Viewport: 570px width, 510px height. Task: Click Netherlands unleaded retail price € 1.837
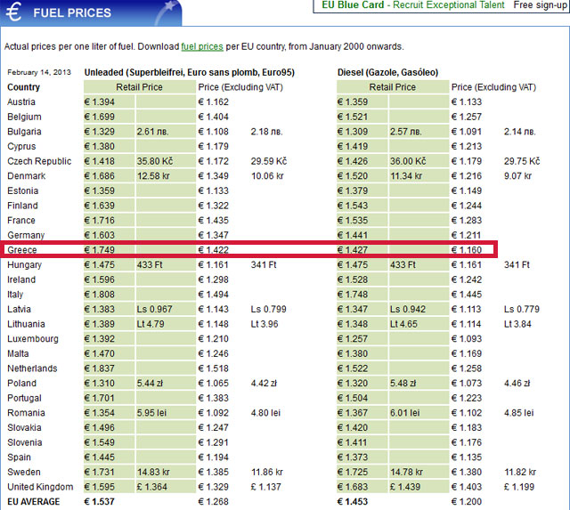(x=100, y=368)
